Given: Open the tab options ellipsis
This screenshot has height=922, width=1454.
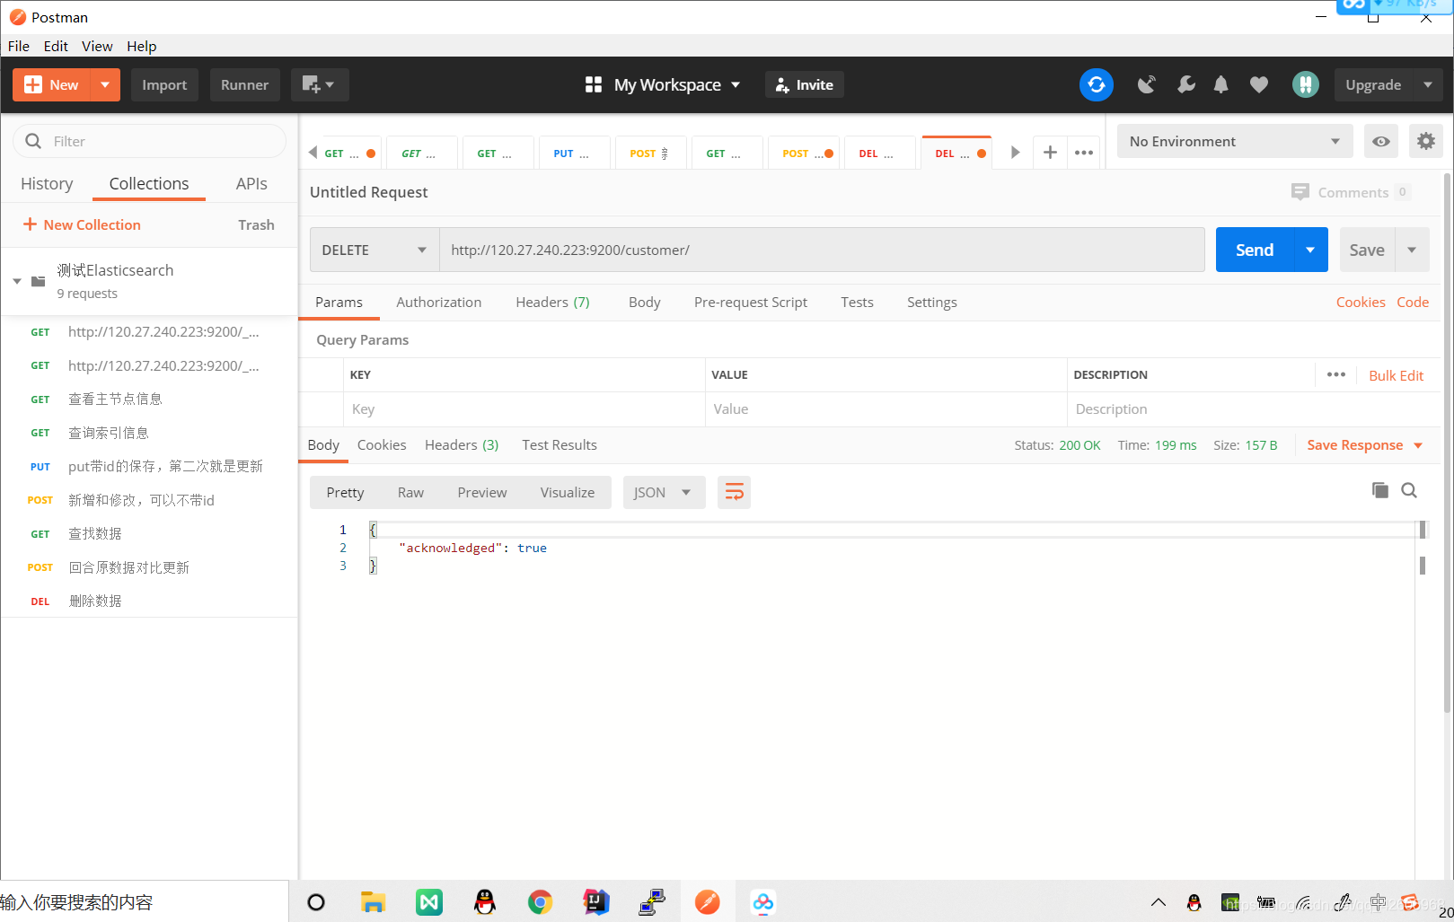Looking at the screenshot, I should [1084, 153].
